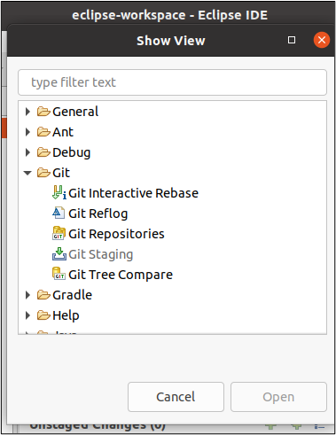Click the Git Tree Compare icon
The width and height of the screenshot is (336, 435).
tap(59, 274)
